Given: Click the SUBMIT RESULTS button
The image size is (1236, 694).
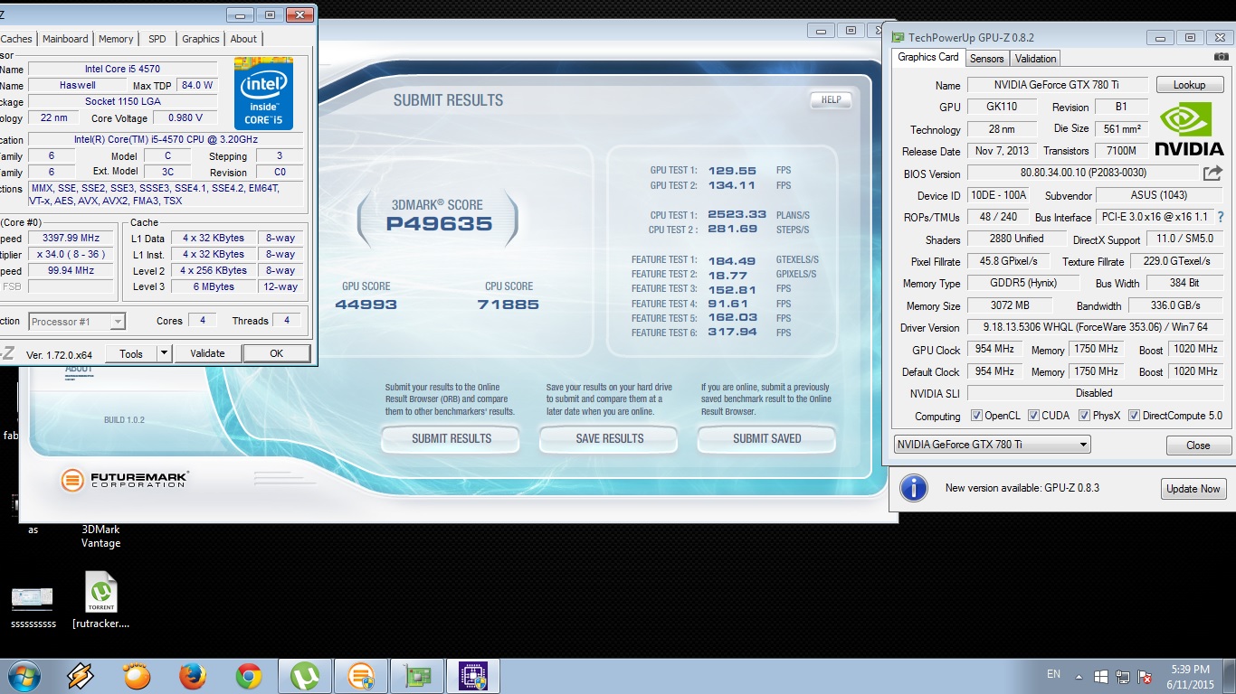Looking at the screenshot, I should tap(451, 439).
